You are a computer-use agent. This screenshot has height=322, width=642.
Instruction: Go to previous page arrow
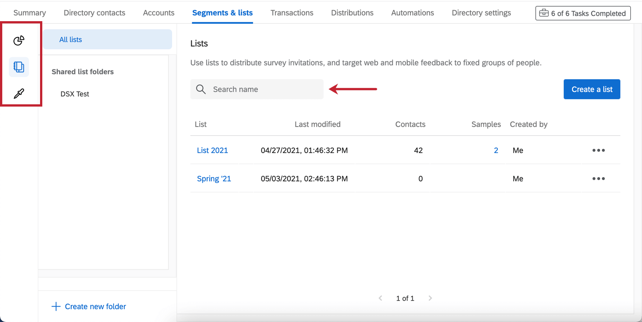tap(380, 298)
